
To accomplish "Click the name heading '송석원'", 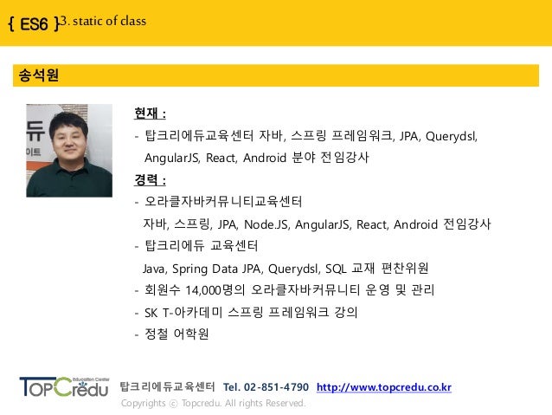I will click(x=38, y=75).
